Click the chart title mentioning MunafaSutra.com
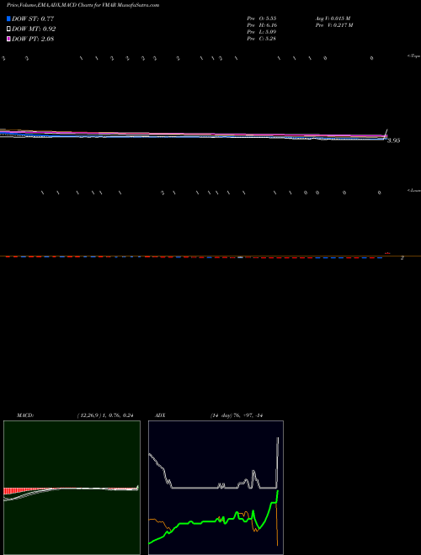This screenshot has width=421, height=555. pos(83,5)
